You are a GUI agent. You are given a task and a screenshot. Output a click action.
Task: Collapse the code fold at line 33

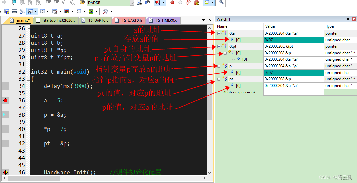[28, 79]
